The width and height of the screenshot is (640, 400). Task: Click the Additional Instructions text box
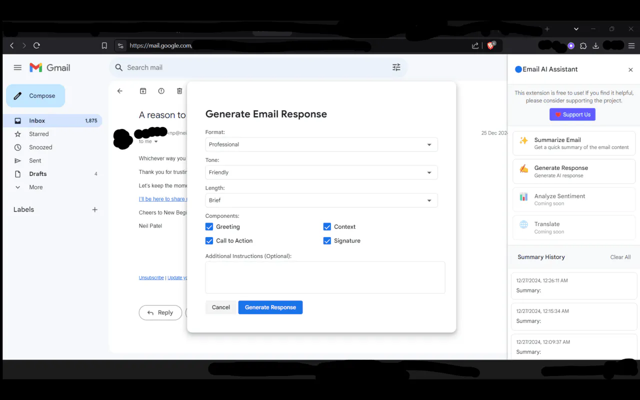325,277
